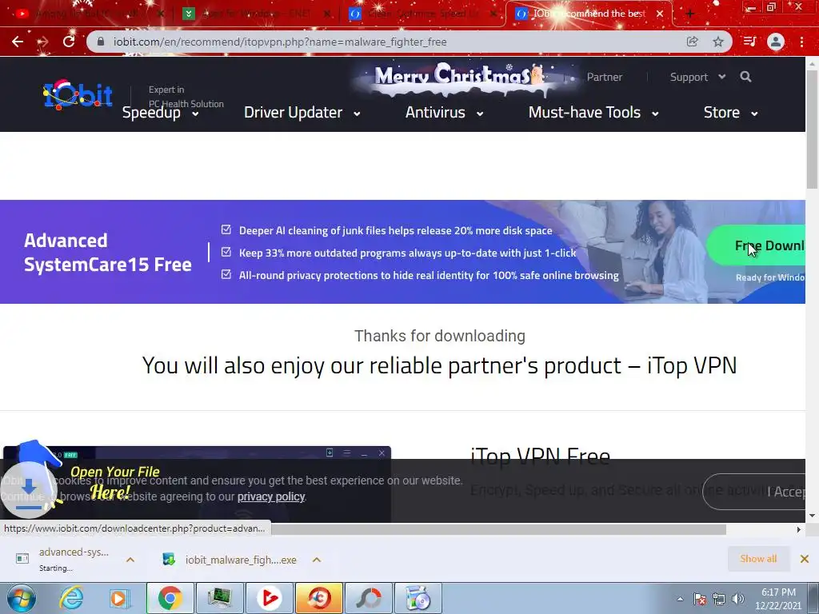Screen dimensions: 819x614
Task: Click the page vertical scrollbar thumb
Action: (x=812, y=129)
